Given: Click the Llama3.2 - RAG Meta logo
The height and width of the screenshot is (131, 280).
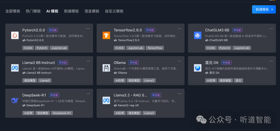Looking at the screenshot, I should point(106,100).
